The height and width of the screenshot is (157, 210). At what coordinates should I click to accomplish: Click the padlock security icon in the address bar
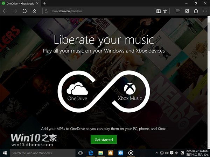pyautogui.click(x=46, y=11)
